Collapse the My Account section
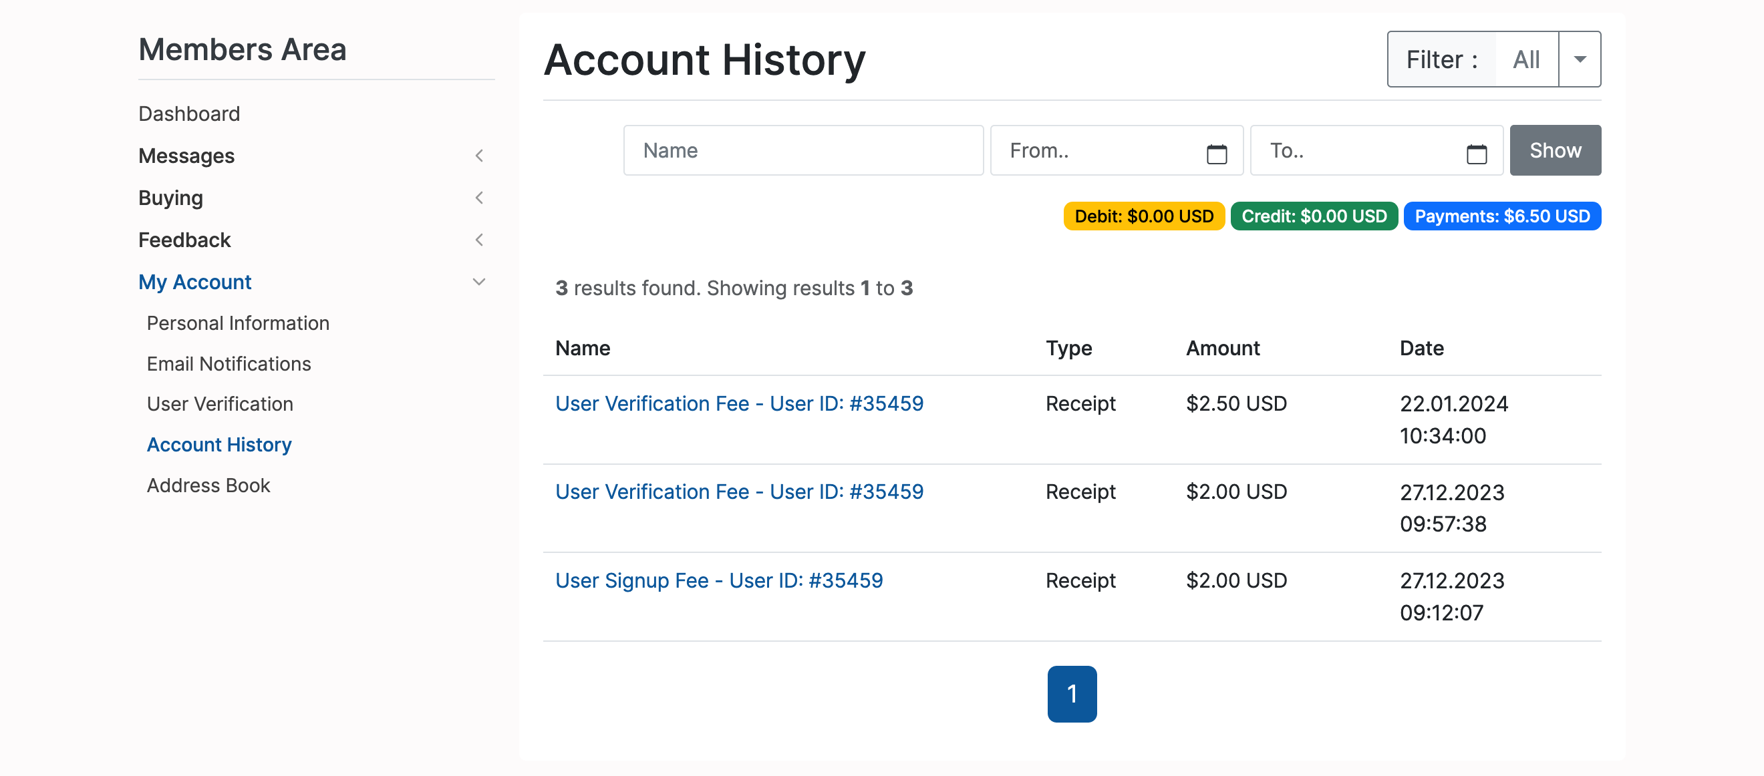The height and width of the screenshot is (776, 1764). (478, 282)
